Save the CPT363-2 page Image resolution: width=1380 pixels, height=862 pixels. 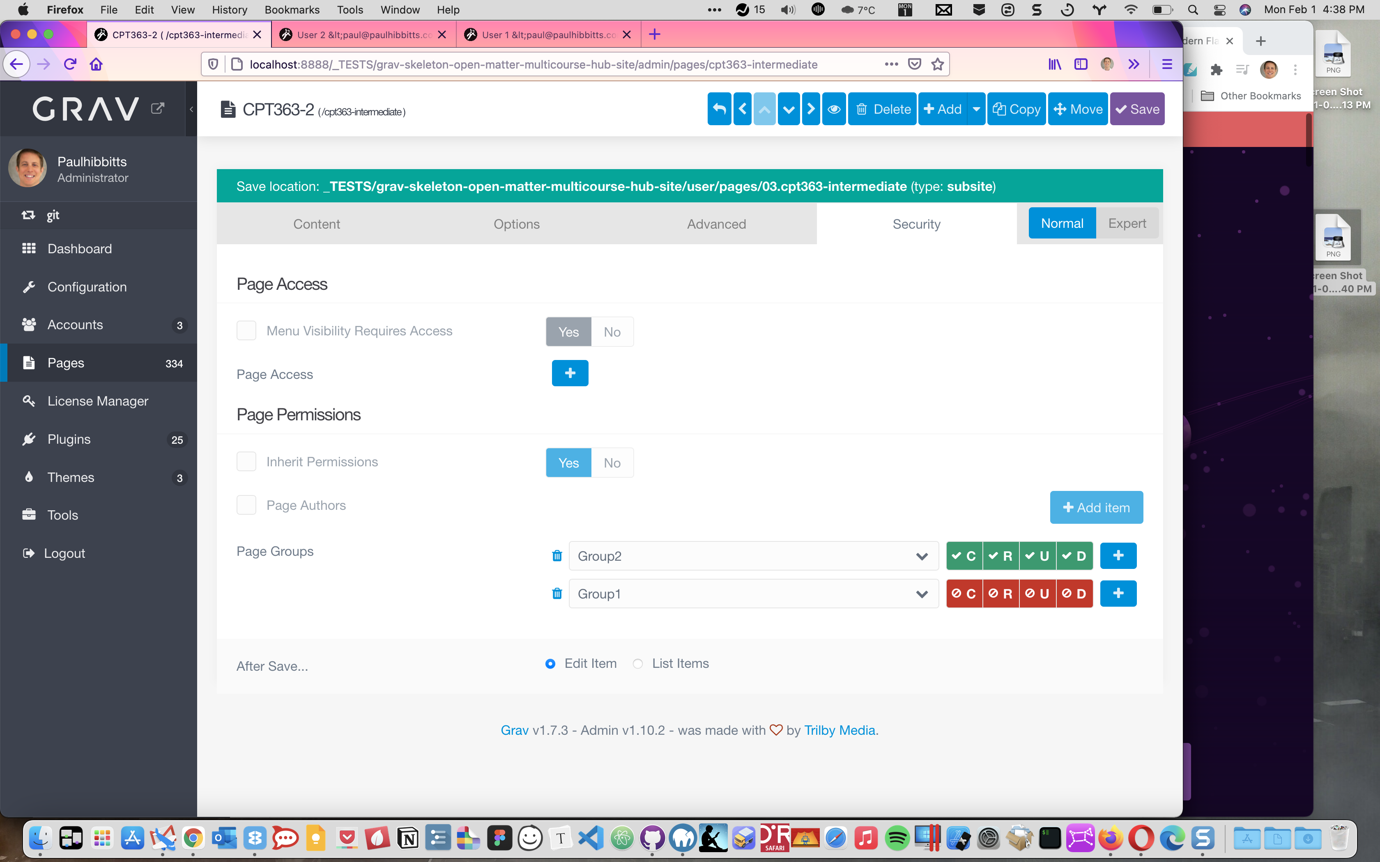1136,109
